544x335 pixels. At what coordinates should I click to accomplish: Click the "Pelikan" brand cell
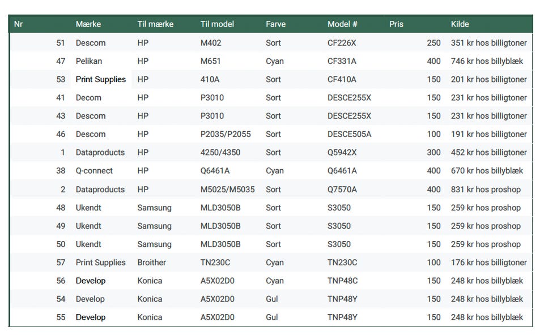pyautogui.click(x=89, y=61)
